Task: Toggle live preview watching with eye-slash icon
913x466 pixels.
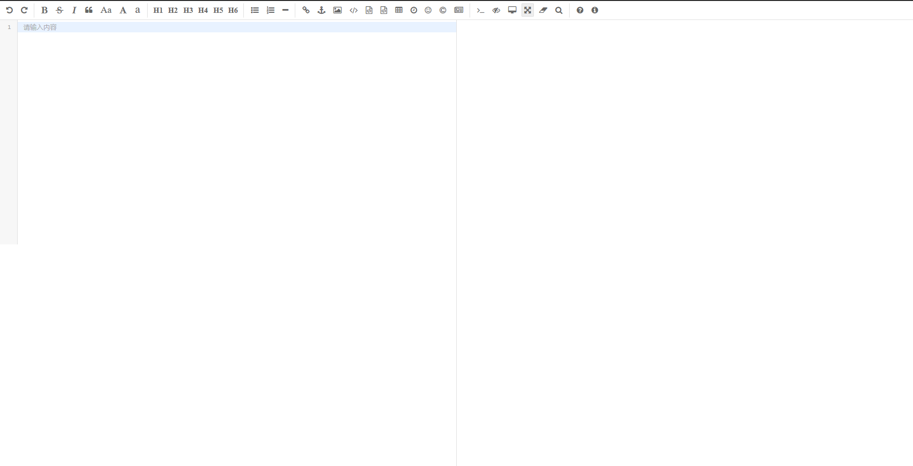Action: [496, 10]
